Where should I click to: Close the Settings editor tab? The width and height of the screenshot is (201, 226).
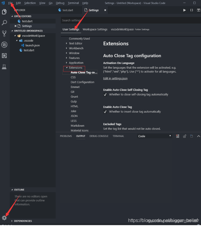tap(105, 10)
